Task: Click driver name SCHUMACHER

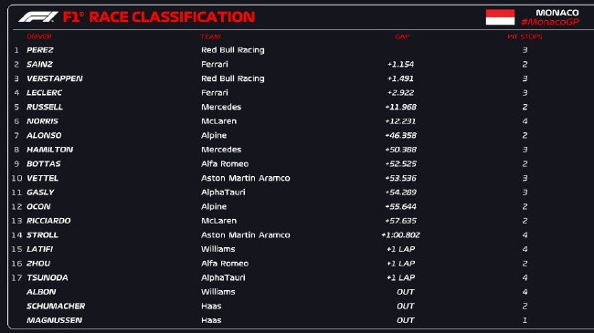Action: [56, 306]
